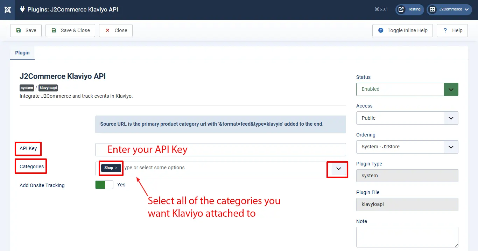Click the Ordering label

366,135
